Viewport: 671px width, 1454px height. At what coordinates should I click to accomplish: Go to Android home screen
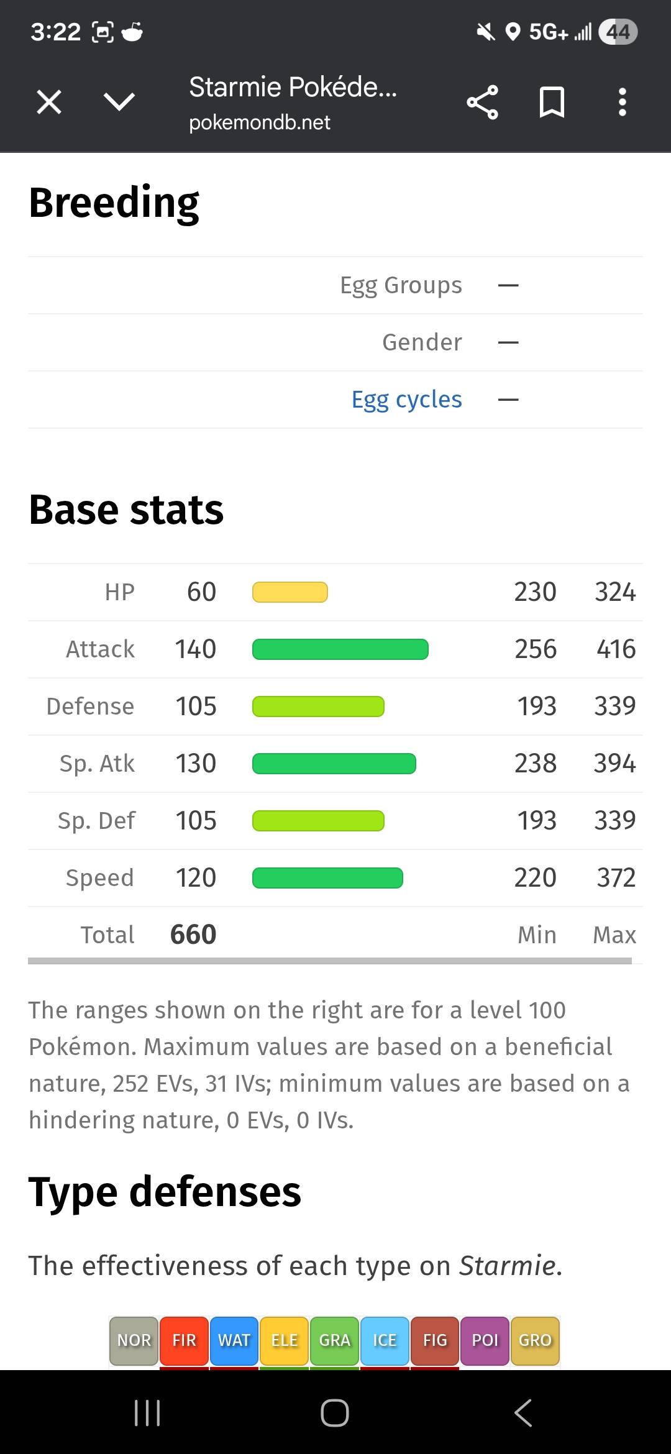point(335,1412)
